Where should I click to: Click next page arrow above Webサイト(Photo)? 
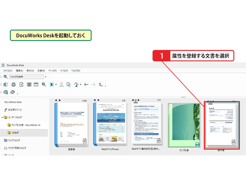[98, 100]
